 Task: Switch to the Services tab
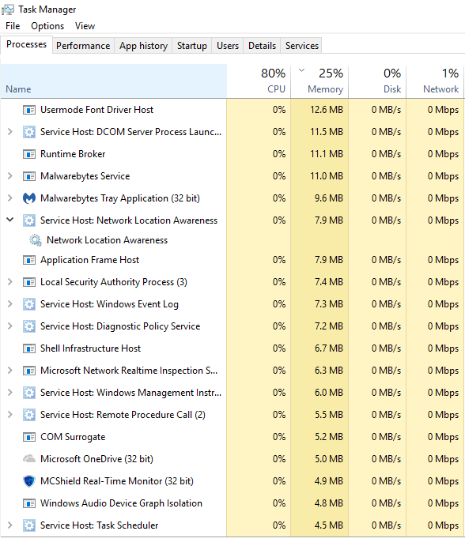click(x=302, y=46)
